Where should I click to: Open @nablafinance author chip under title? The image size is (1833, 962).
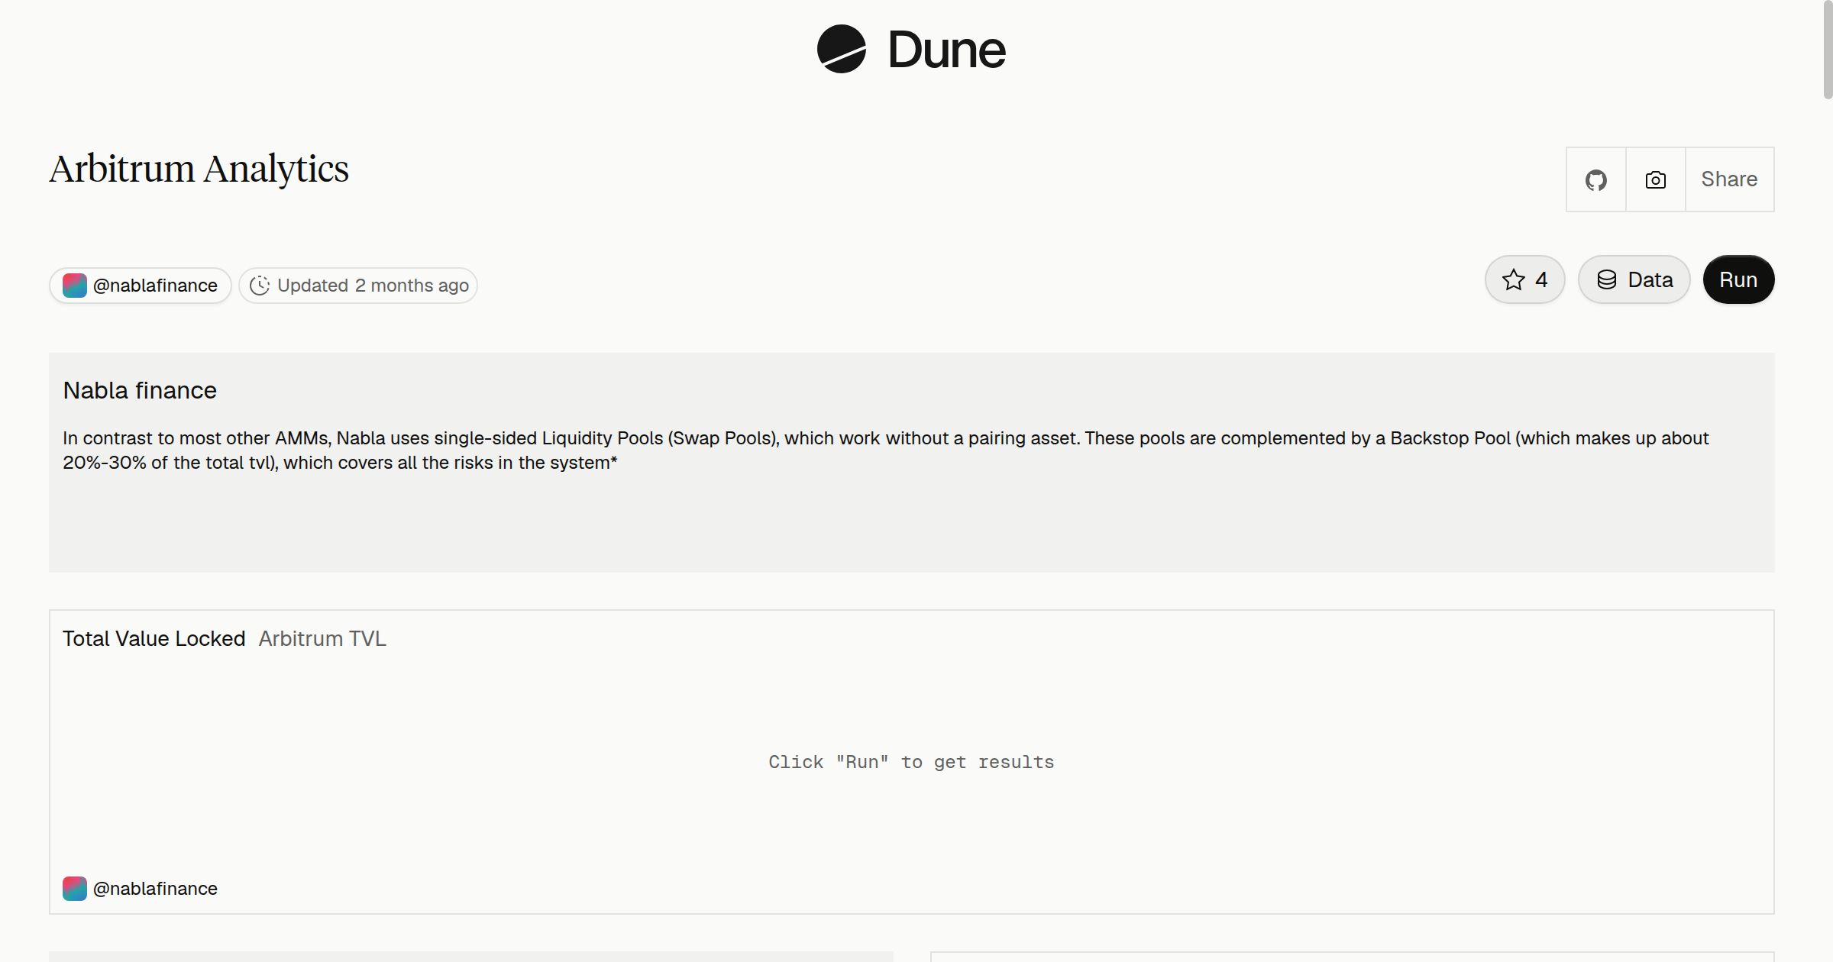coord(141,286)
